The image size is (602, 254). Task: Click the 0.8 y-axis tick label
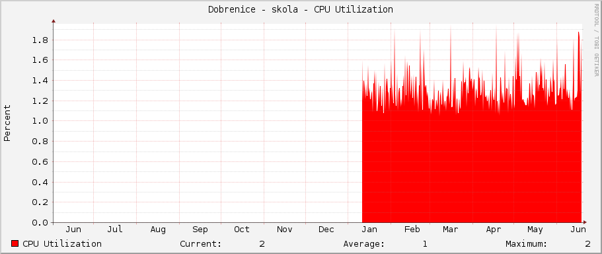point(40,142)
